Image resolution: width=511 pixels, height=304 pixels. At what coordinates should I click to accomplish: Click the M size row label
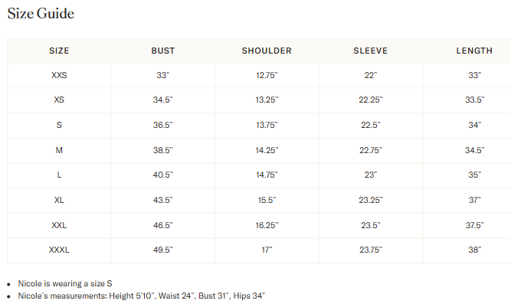tap(59, 150)
